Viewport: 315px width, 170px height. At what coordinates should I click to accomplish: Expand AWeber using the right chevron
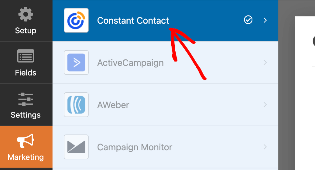[x=265, y=105]
